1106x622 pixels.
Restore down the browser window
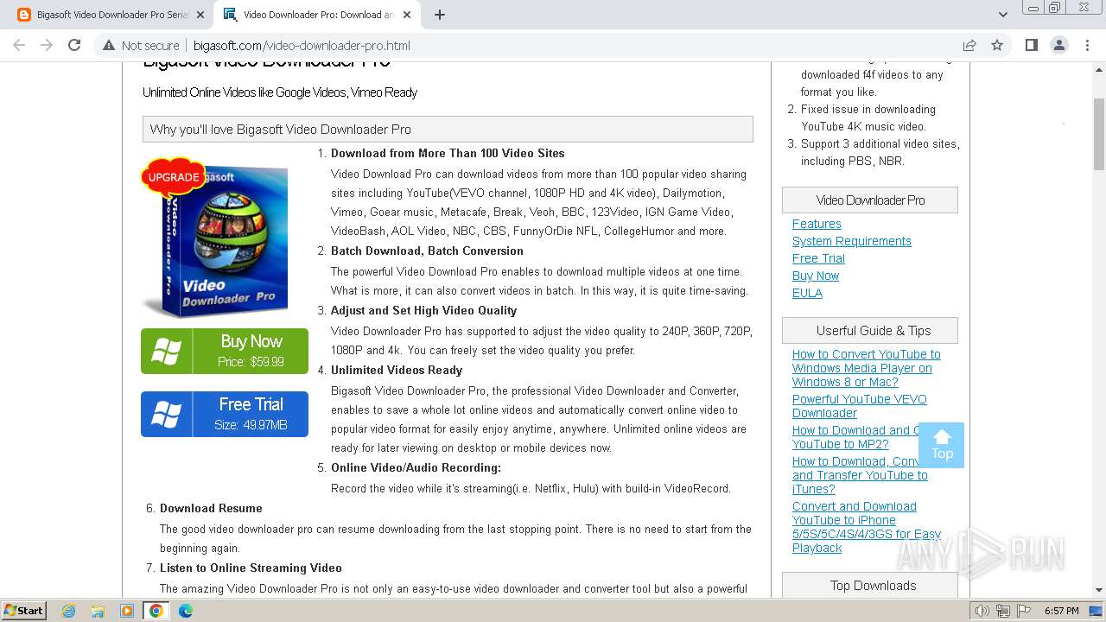tap(1055, 7)
